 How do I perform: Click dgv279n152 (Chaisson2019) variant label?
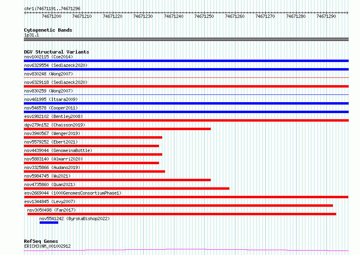(55, 125)
